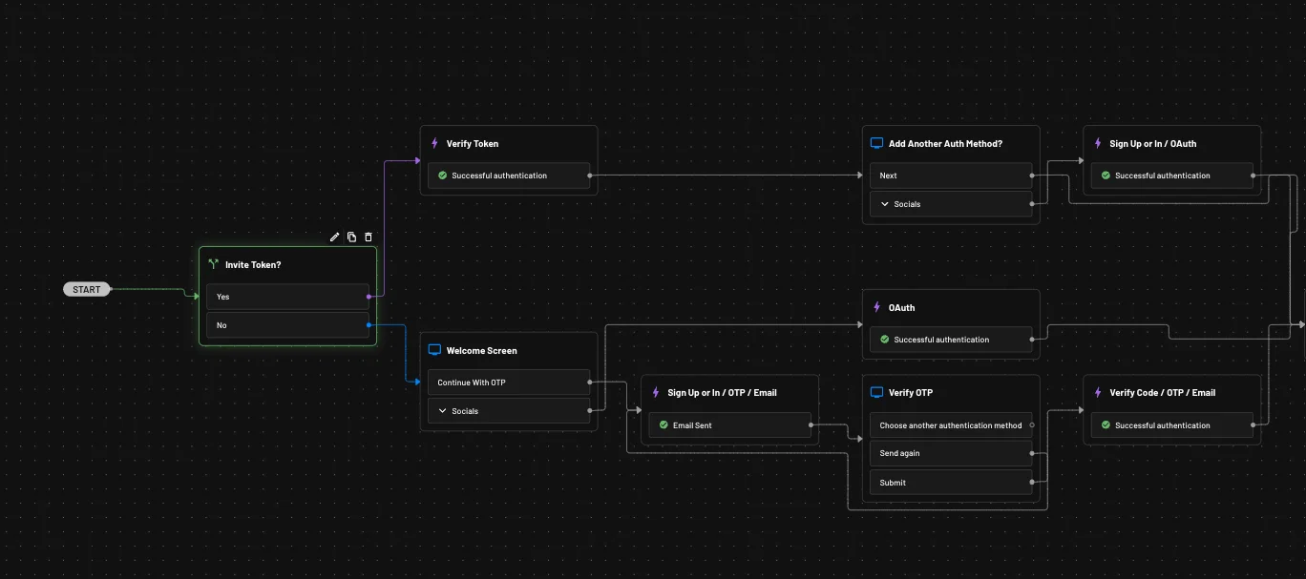Click the edit pencil icon above Invite Token

click(x=334, y=237)
